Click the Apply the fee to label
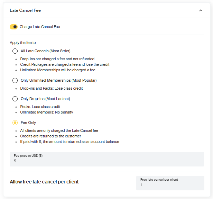213x199 pixels. pyautogui.click(x=22, y=43)
